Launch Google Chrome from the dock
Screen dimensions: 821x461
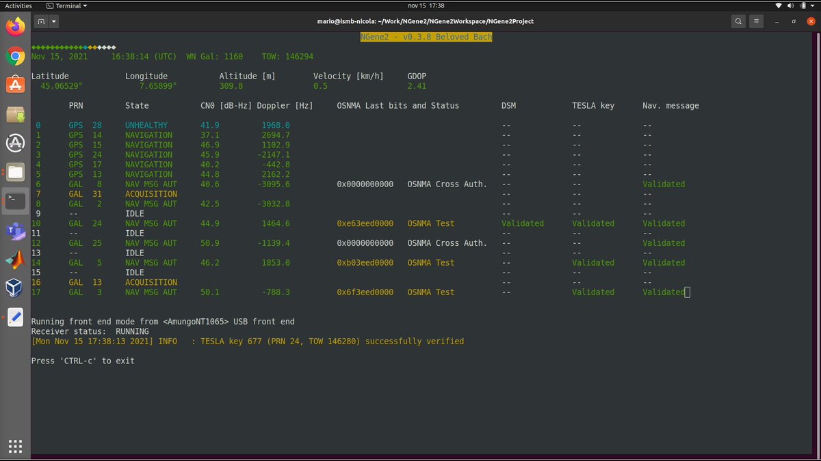tap(16, 56)
